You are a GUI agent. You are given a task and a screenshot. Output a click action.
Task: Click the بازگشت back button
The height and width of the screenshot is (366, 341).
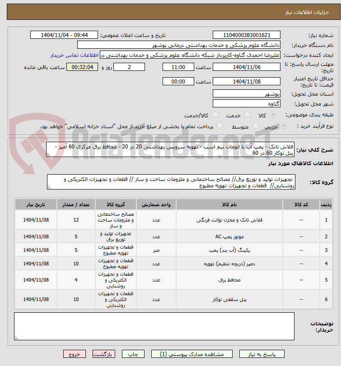tap(103, 354)
